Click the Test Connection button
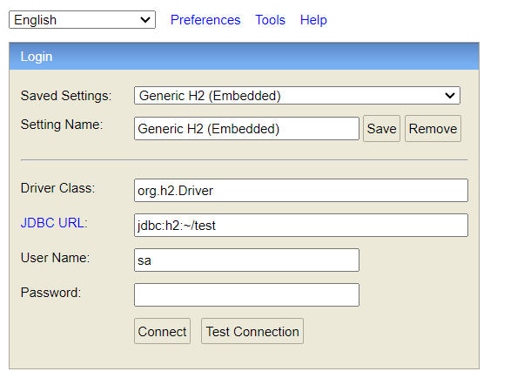 coord(252,331)
